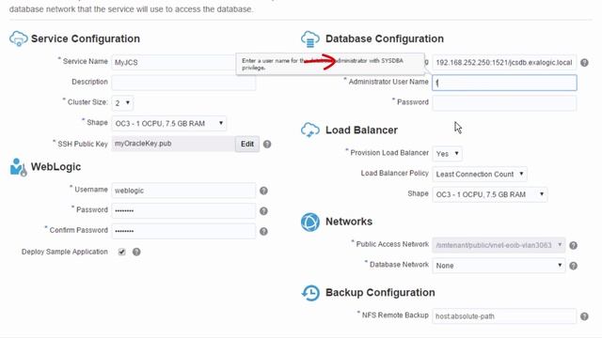Open help for Database Network

[573, 266]
